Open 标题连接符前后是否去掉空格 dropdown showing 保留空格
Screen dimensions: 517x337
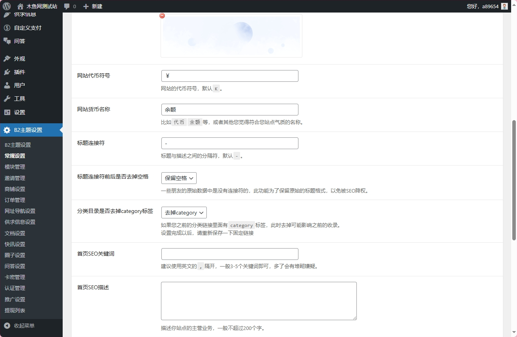pyautogui.click(x=179, y=178)
